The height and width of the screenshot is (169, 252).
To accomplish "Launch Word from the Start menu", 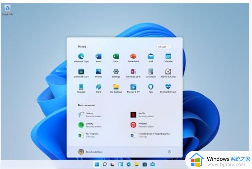I will (99, 58).
